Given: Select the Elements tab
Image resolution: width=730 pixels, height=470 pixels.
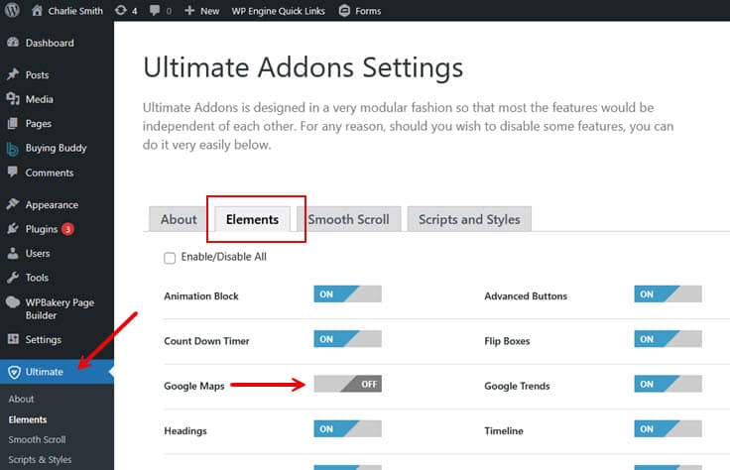Looking at the screenshot, I should 252,219.
